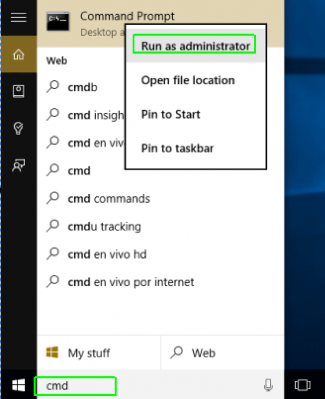Open cmd en vivo por internet suggestion
Screen dimensions: 325x399
(130, 282)
